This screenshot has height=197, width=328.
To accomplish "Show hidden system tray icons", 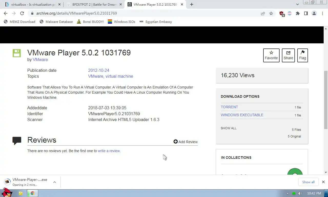I will 287,193.
